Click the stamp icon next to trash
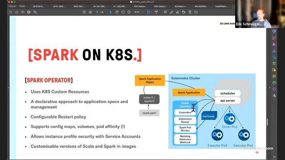285x160 pixels. coord(184,12)
